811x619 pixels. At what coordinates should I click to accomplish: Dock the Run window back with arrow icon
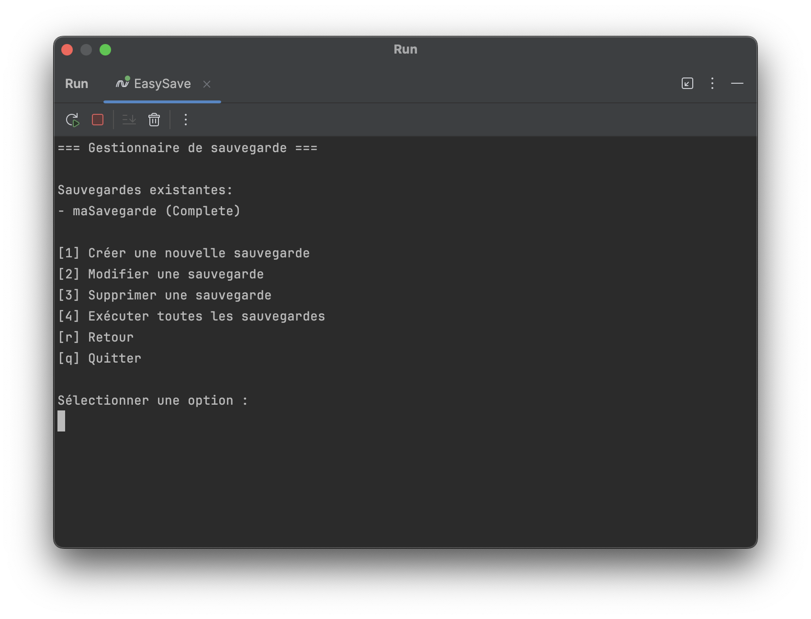pos(687,84)
